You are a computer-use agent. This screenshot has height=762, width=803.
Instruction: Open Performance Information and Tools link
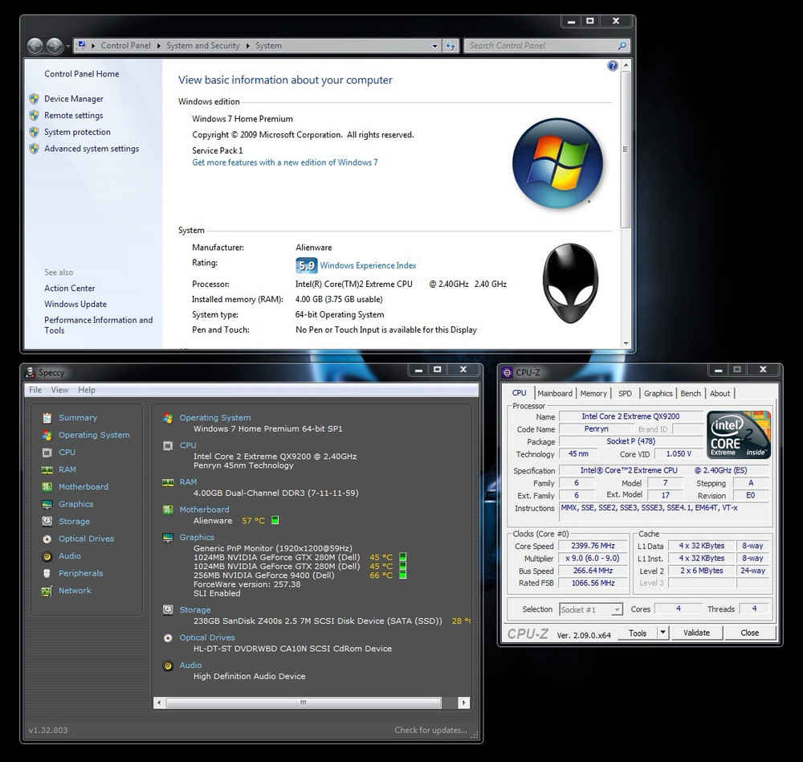tap(98, 325)
